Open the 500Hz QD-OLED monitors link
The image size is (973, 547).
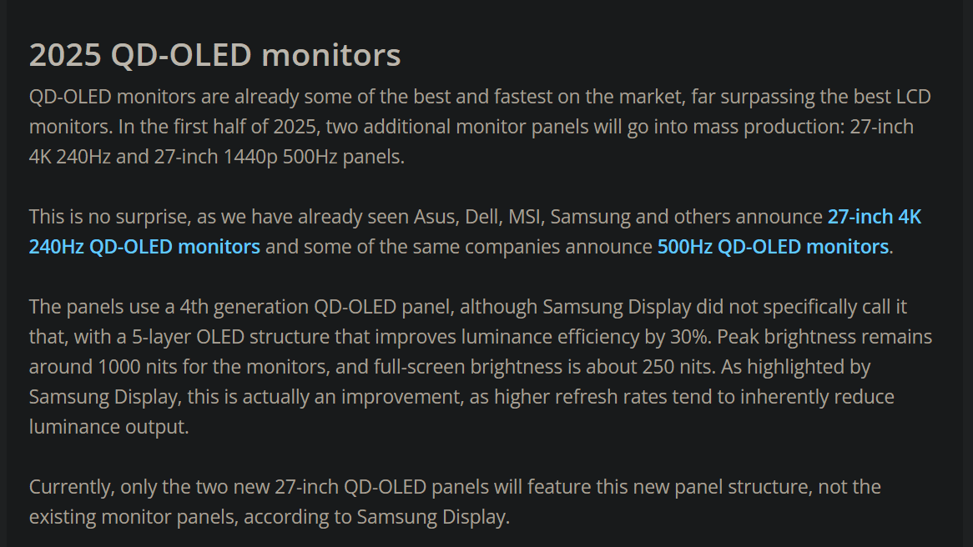tap(773, 247)
